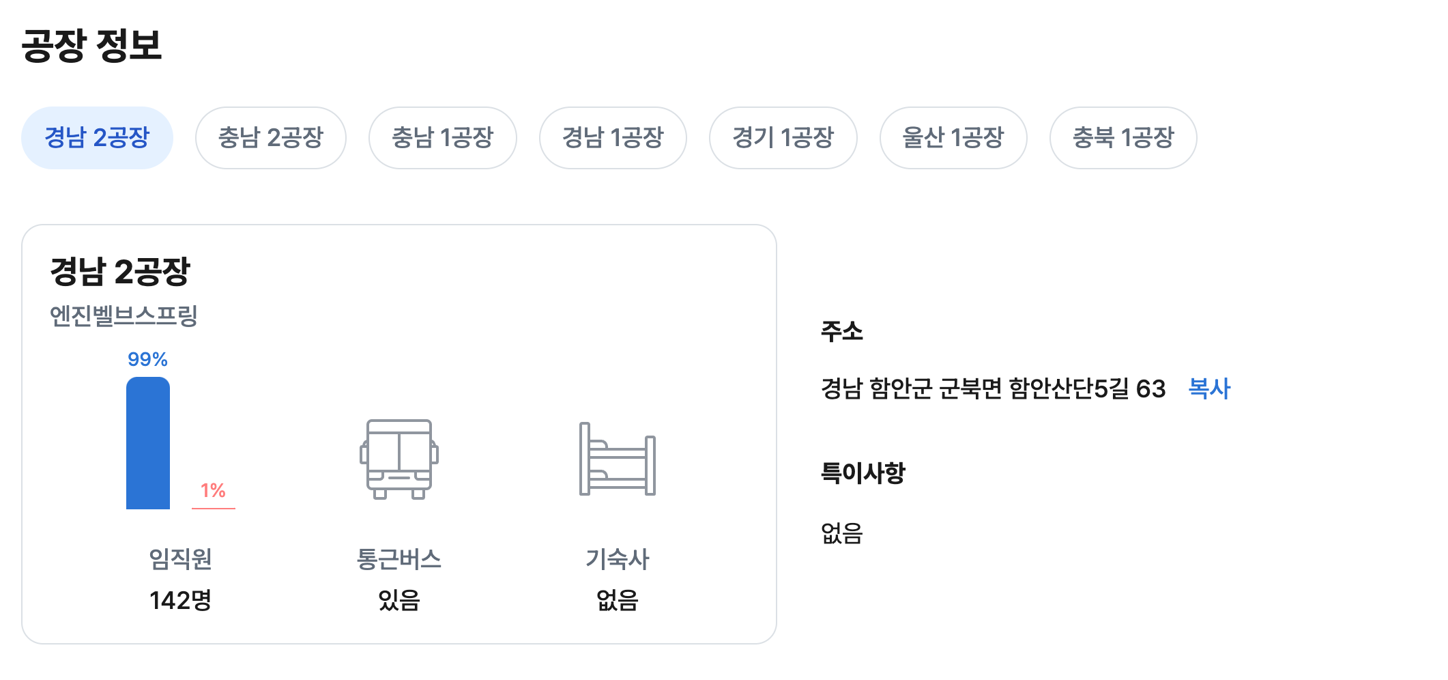Click the 공장 정보 page heading
This screenshot has width=1448, height=680.
(x=92, y=46)
